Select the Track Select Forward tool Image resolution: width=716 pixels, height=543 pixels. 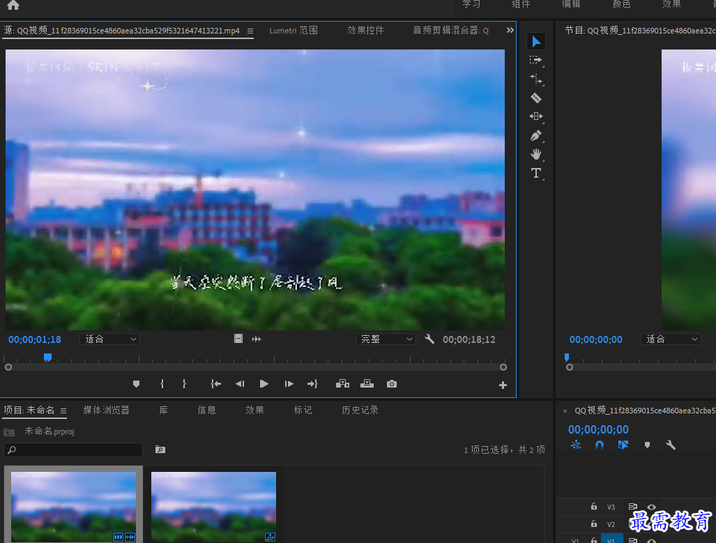click(x=535, y=60)
